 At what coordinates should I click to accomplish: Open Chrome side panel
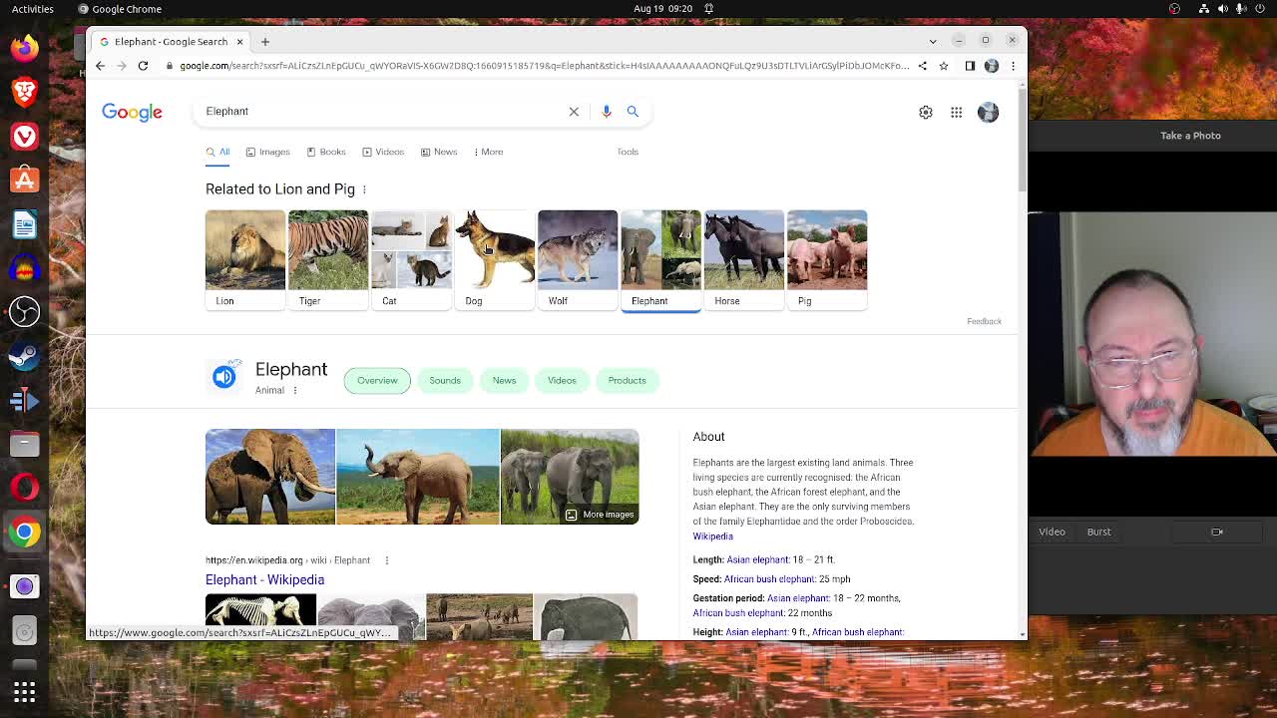[970, 66]
